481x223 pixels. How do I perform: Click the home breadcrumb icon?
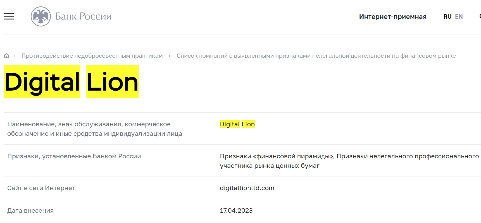pyautogui.click(x=6, y=56)
